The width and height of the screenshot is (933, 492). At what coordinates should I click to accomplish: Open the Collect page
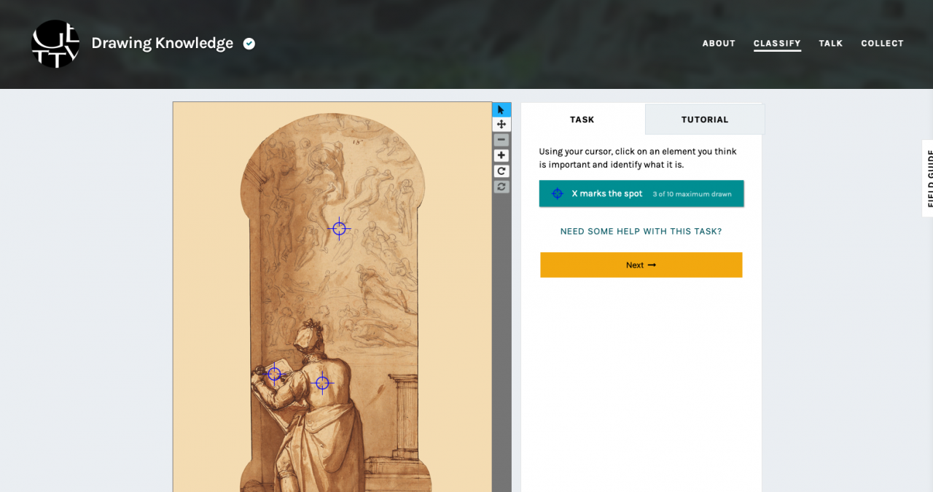click(x=882, y=44)
